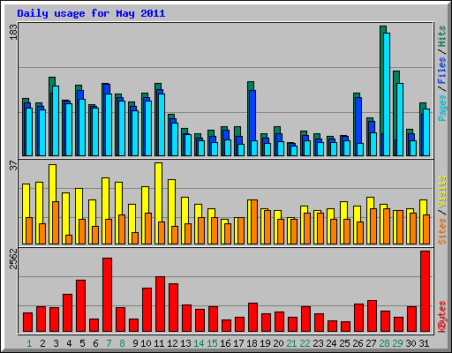Click green day label 14 on the x-axis
This screenshot has height=353, width=452.
click(x=199, y=343)
